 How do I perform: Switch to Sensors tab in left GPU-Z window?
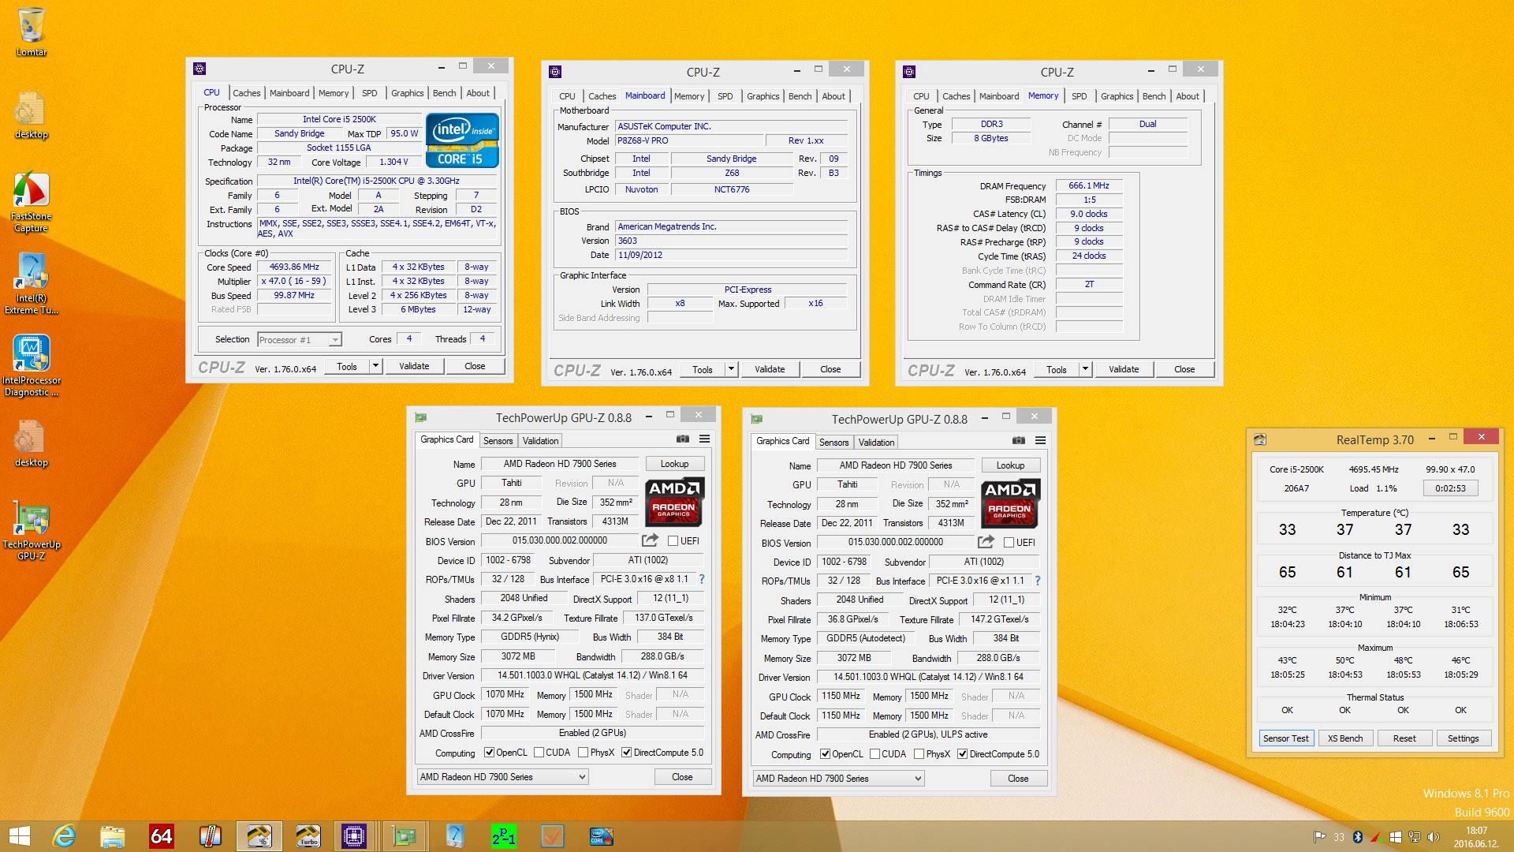point(498,441)
